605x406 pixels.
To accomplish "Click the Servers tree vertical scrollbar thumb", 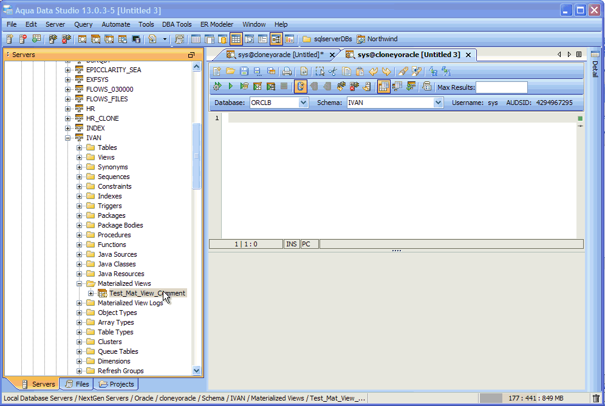I will [196, 156].
